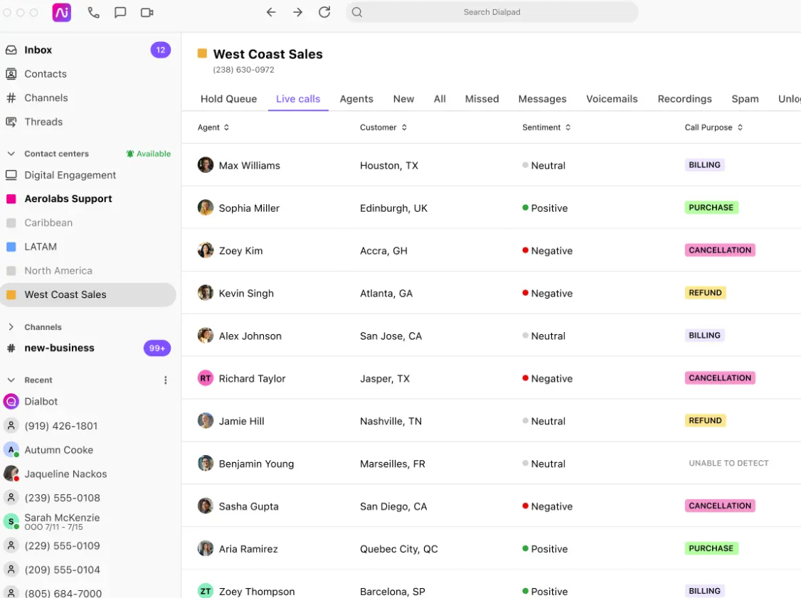Click the Search Dialpad field
Screen dimensions: 801x598
click(492, 12)
